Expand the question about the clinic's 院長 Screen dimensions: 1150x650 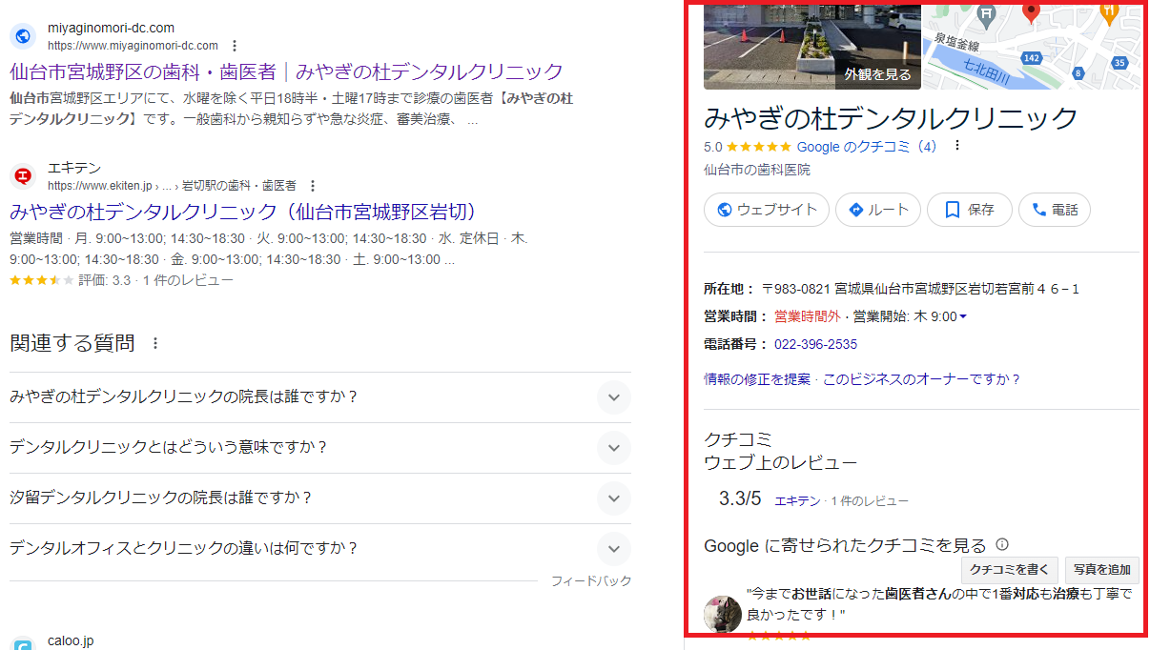(614, 397)
